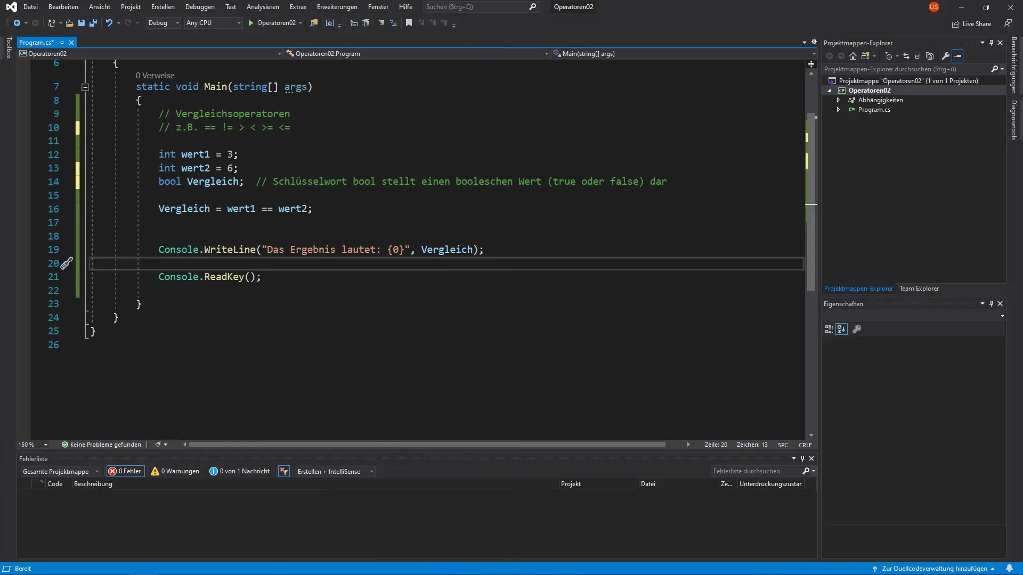Toggle auto-hide pin of Fehlerliste panel

pos(802,458)
